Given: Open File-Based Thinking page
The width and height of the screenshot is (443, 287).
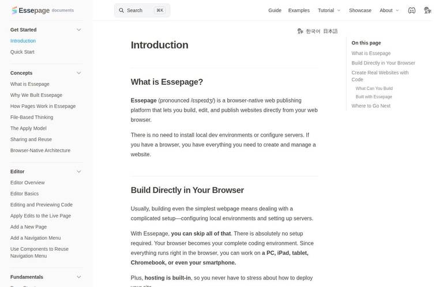Looking at the screenshot, I should tap(32, 117).
